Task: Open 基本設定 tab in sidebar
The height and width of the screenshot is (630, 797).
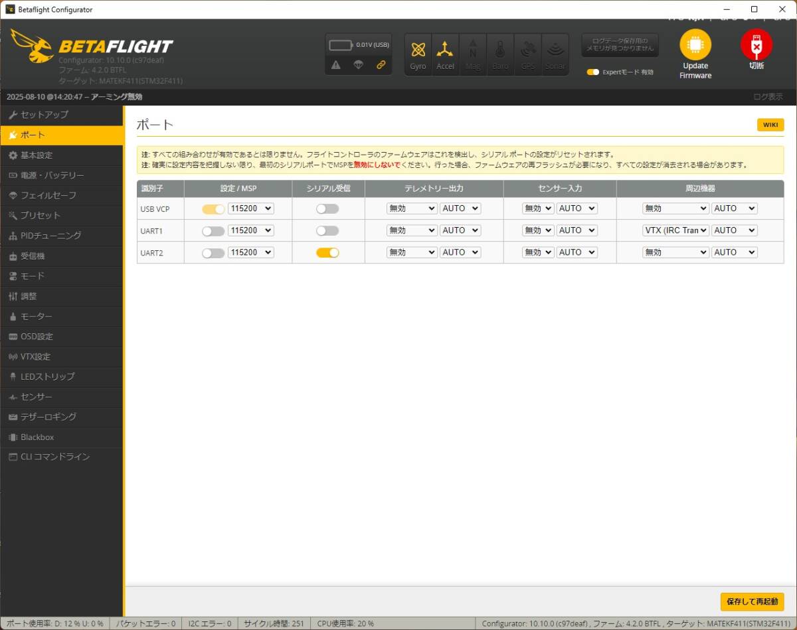Action: tap(62, 155)
